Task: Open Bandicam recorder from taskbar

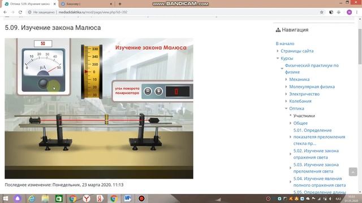Action: coord(141,198)
